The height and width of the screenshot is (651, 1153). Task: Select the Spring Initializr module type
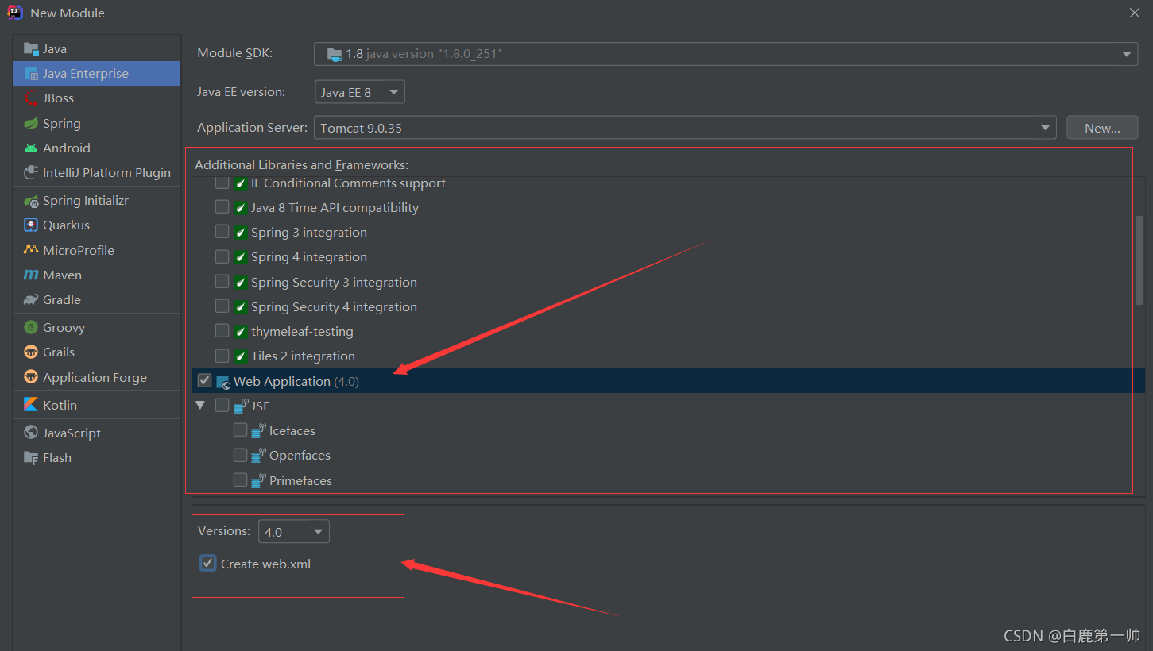[97, 200]
